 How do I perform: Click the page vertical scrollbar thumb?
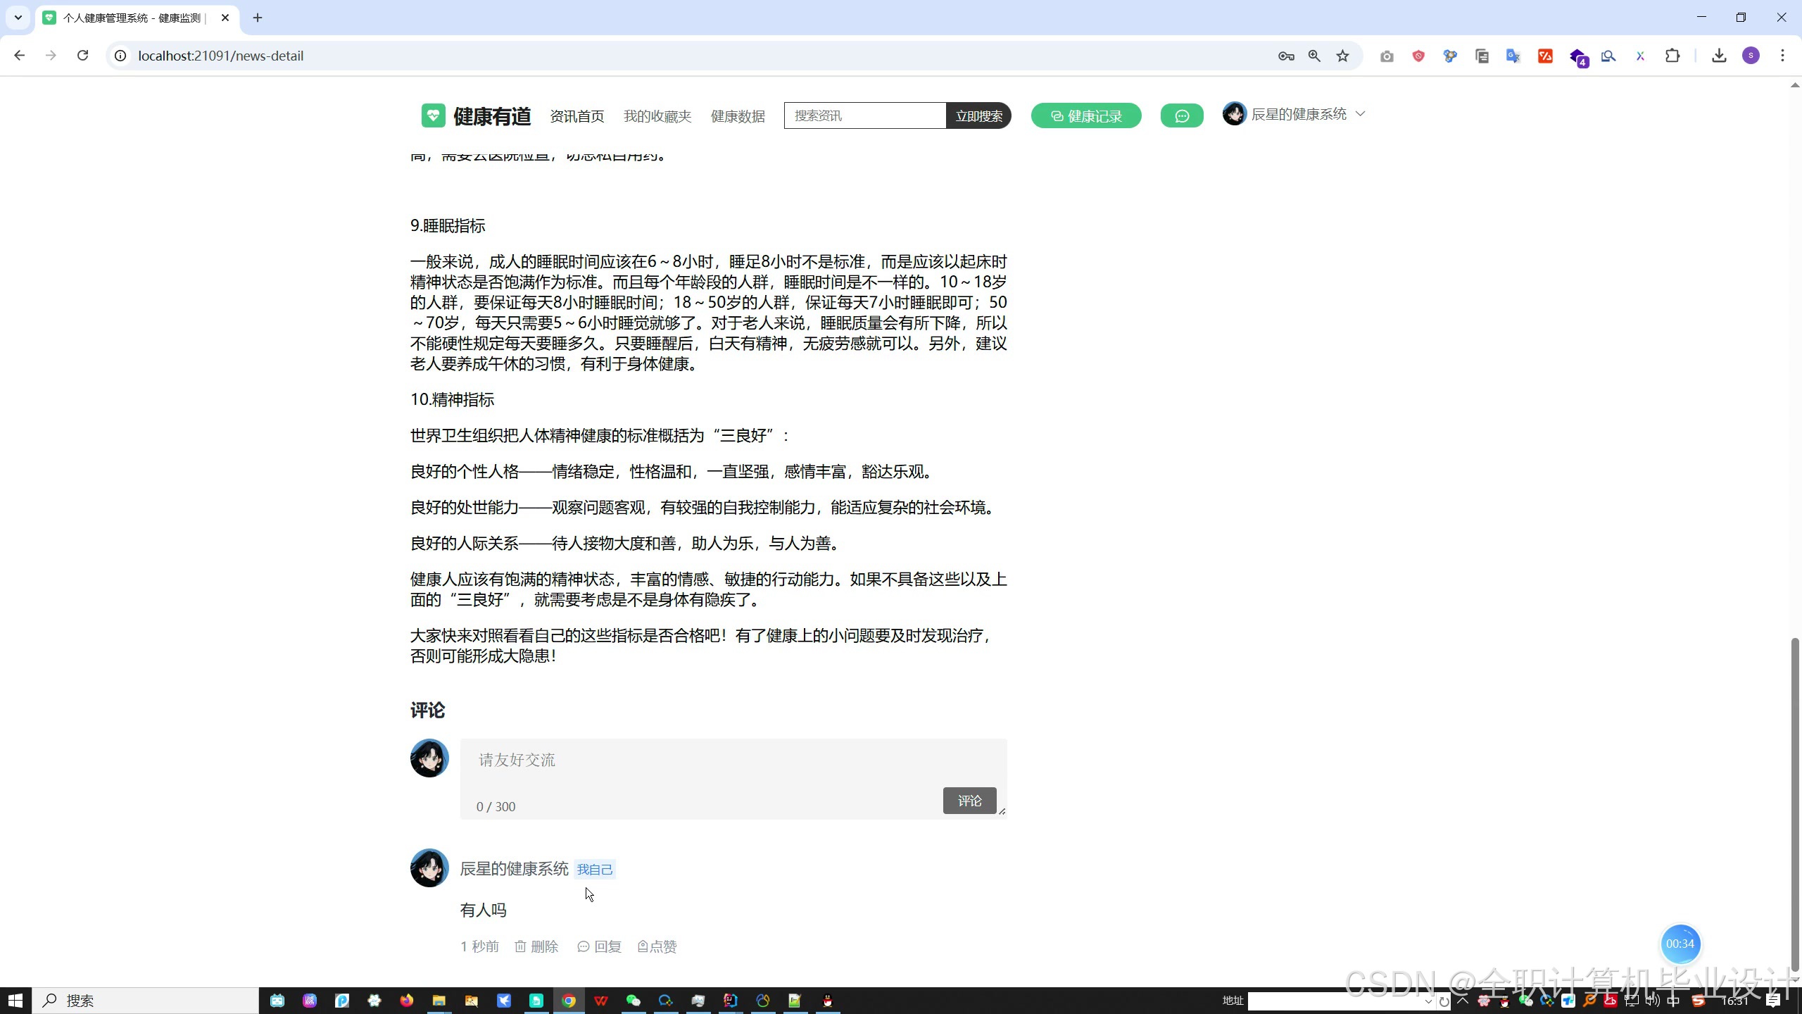tap(1794, 803)
